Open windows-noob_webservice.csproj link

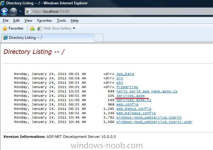point(149,117)
